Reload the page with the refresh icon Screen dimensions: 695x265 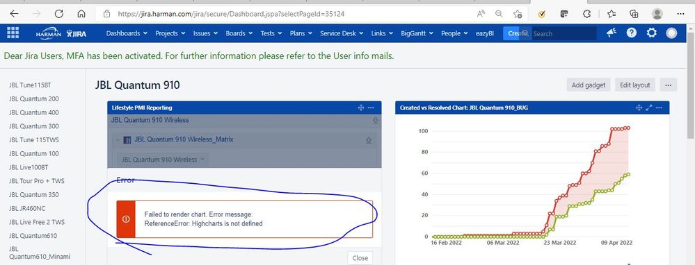59,14
